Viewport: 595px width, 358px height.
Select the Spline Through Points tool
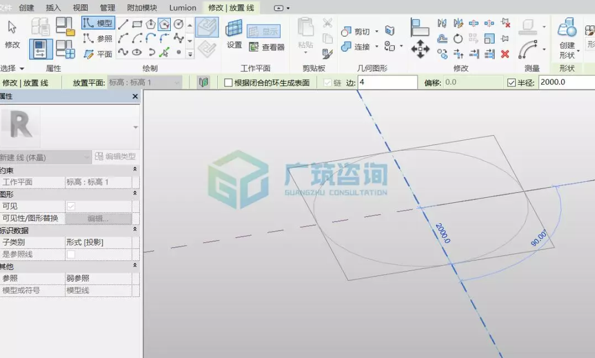[x=179, y=38]
